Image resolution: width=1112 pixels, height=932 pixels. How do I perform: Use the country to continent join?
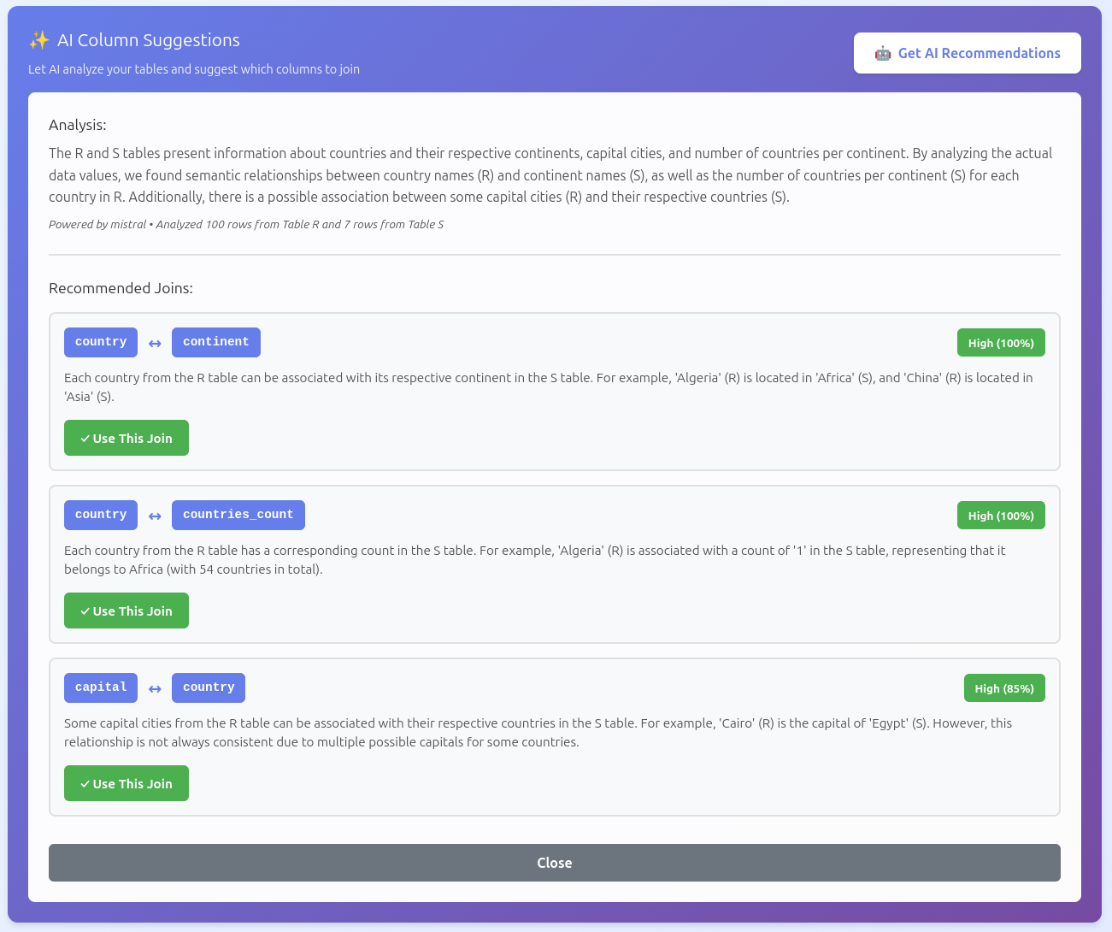click(x=126, y=438)
